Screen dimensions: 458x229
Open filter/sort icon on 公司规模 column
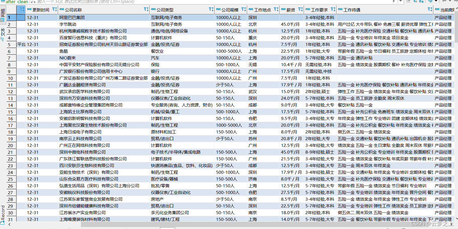pyautogui.click(x=244, y=9)
